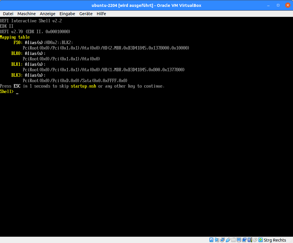Open the Datei menu
The image size is (293, 243).
[x=8, y=14]
